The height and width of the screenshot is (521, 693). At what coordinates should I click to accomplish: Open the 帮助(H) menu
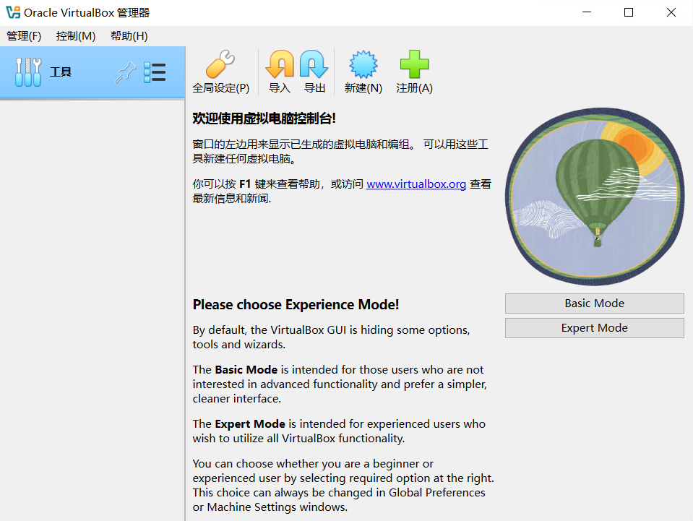click(129, 36)
